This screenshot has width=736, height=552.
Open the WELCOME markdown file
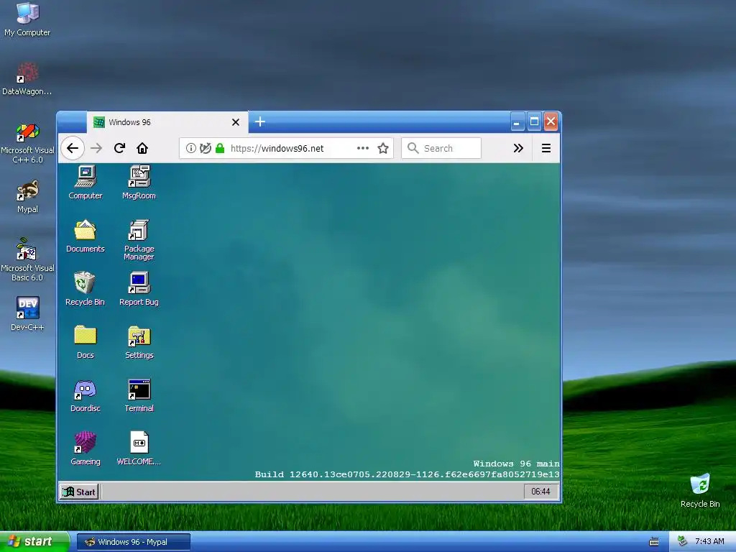(x=139, y=448)
